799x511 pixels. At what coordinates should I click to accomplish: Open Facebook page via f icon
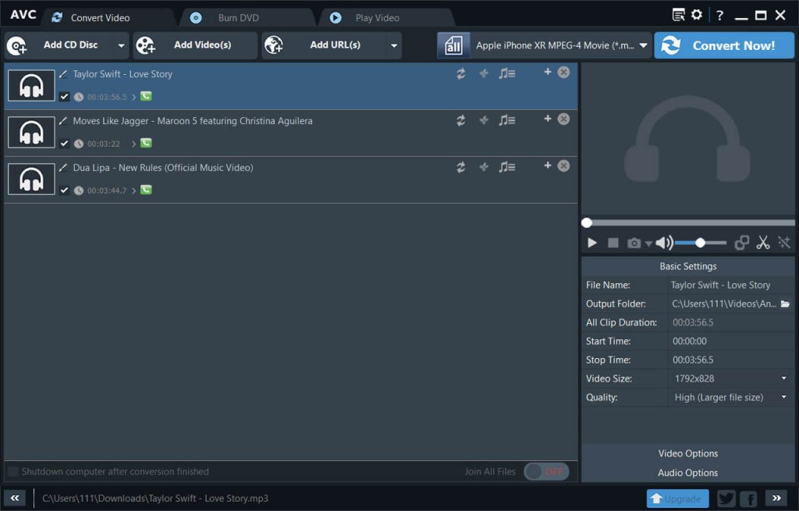coord(748,499)
